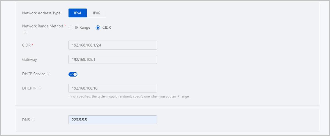The width and height of the screenshot is (330, 136).
Task: Click the DNS field containing 223.5.5.5
Action: 112,120
